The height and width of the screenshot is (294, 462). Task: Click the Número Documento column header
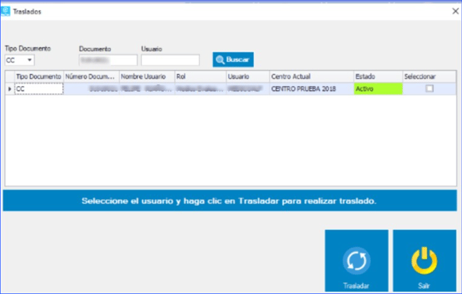(92, 76)
